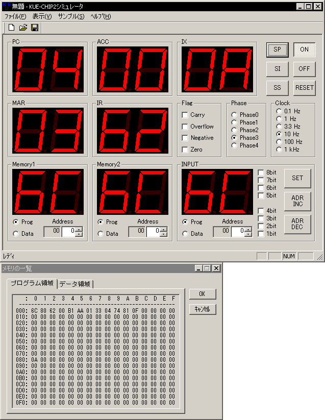Increase INPUT address with up spinner
325x420 pixels.
click(x=248, y=229)
